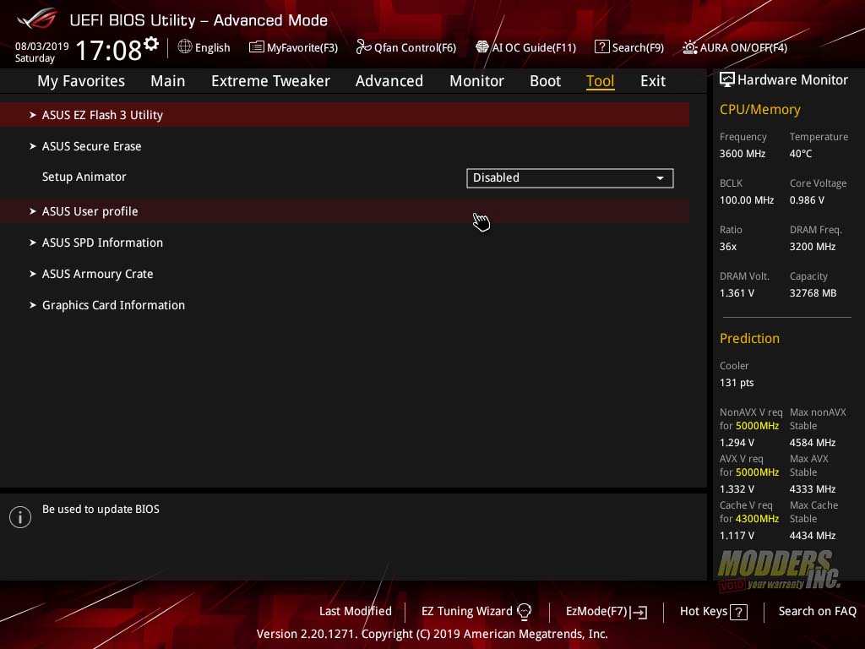Expand ASUS Armoury Crate
865x649 pixels.
345,275
